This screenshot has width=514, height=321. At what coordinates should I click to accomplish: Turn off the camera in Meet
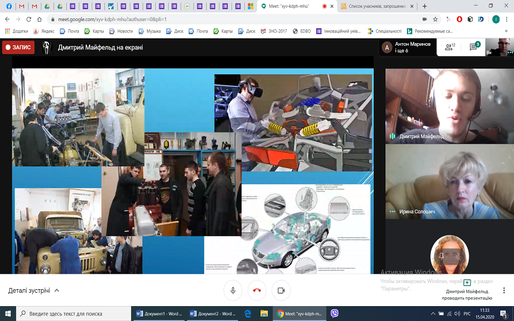[281, 290]
